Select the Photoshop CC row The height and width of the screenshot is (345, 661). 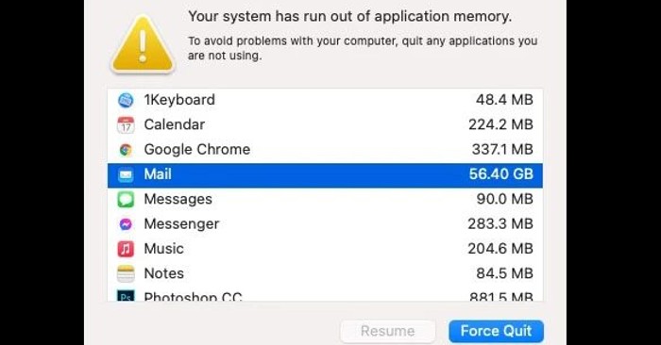pos(325,295)
